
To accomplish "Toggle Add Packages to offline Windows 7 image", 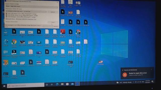I will 7,16.
